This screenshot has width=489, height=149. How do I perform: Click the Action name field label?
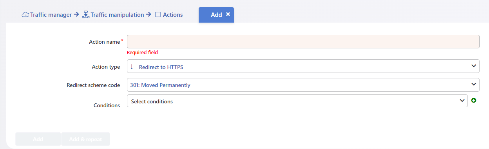pos(105,42)
